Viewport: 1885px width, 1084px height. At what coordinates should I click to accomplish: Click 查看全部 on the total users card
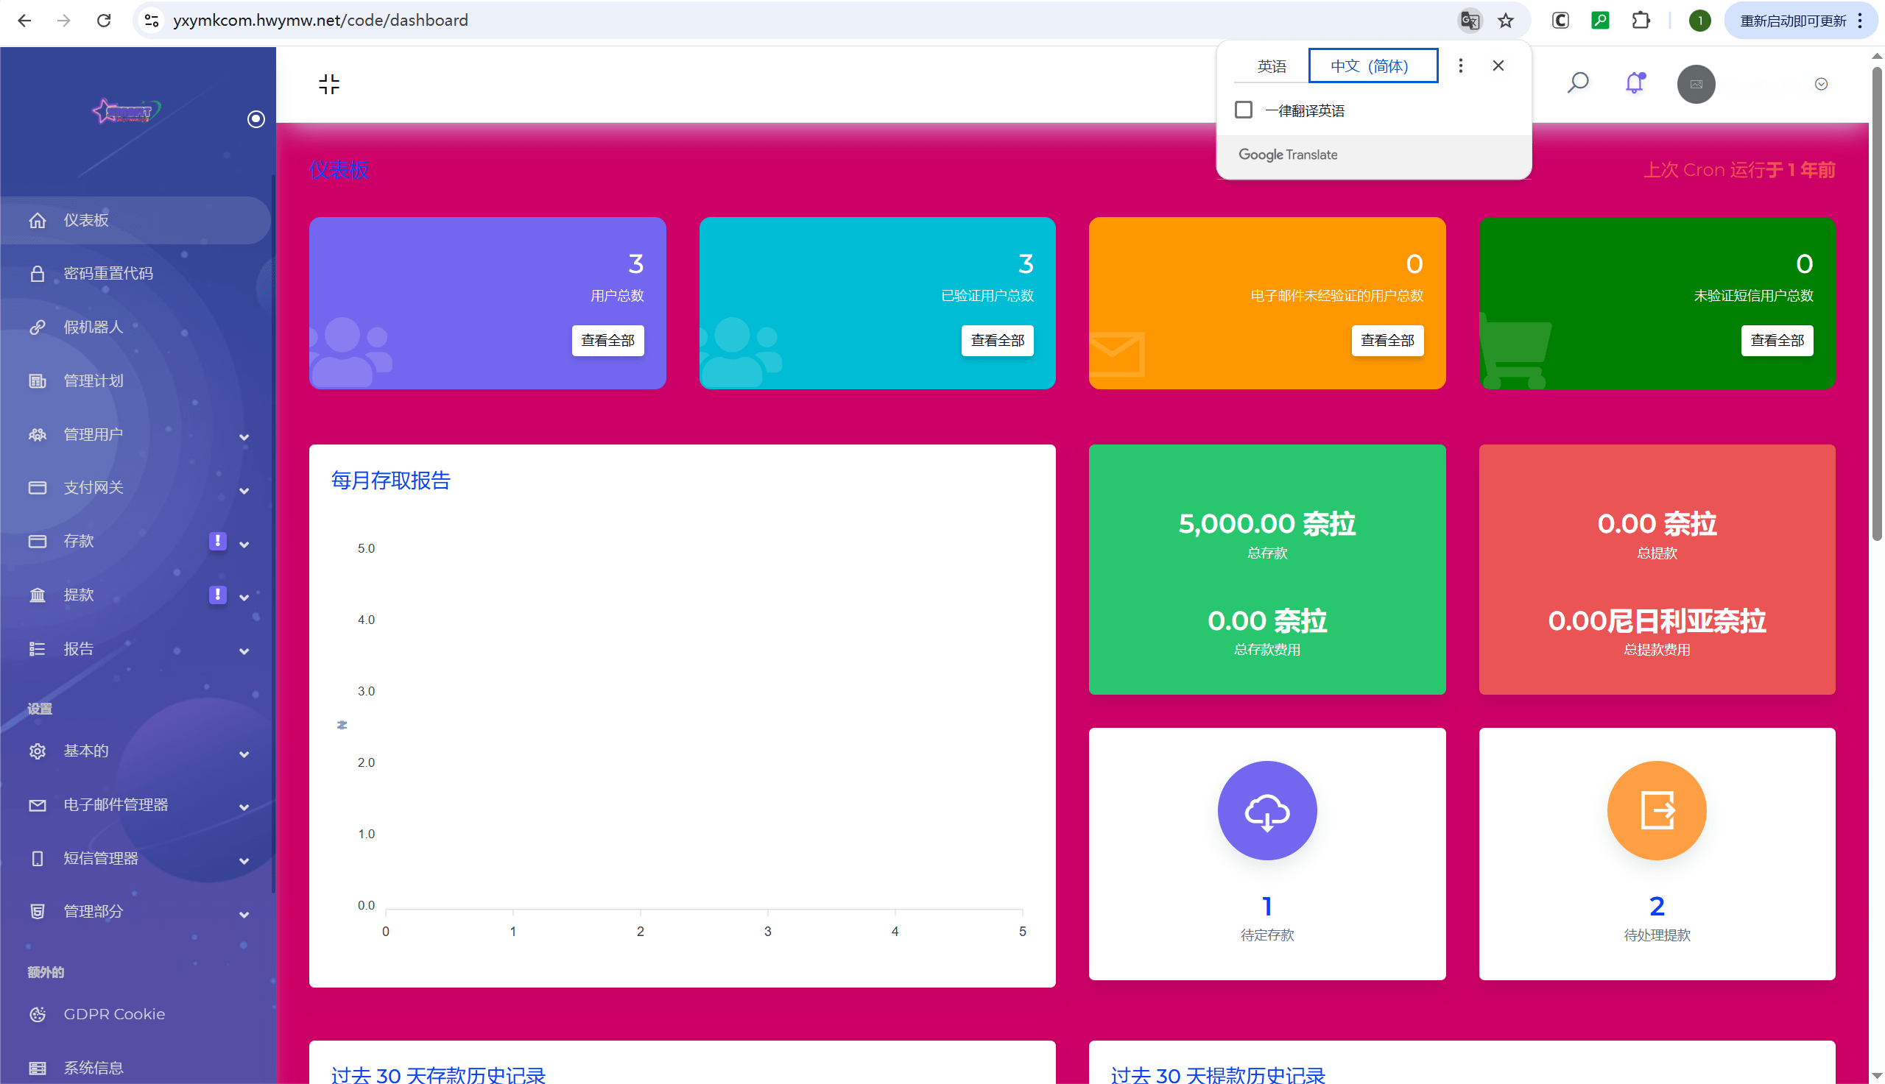[x=607, y=340]
